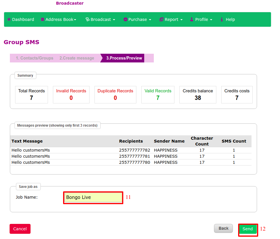Click HAPPINESS sender in the 255777777782 row
Screen dimensions: 280x239
click(166, 150)
